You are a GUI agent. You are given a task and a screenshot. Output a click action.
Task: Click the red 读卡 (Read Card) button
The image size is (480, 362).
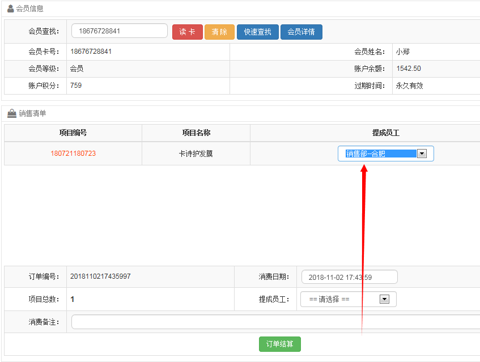pos(187,32)
